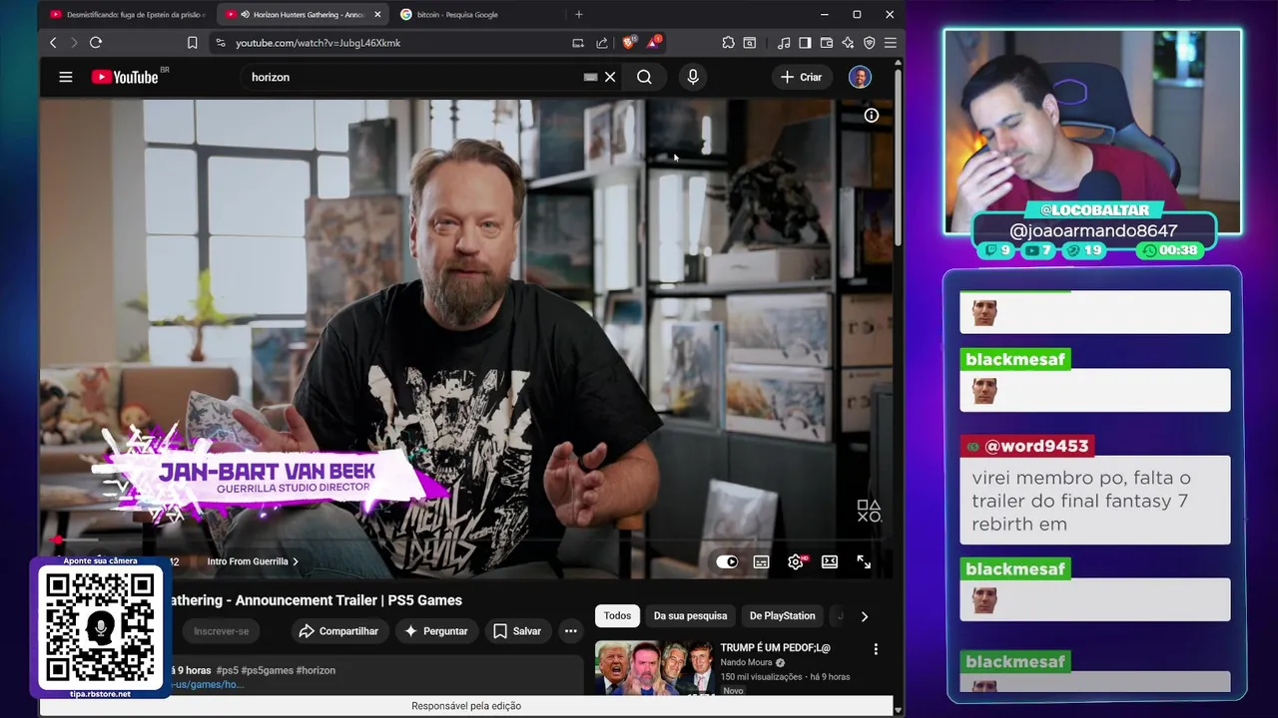The height and width of the screenshot is (718, 1278).
Task: Click the cast or install icon in address bar
Action: click(x=578, y=43)
